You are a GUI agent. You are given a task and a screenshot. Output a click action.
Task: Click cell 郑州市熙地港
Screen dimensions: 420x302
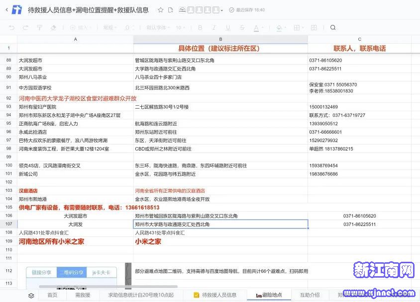pyautogui.click(x=75, y=199)
